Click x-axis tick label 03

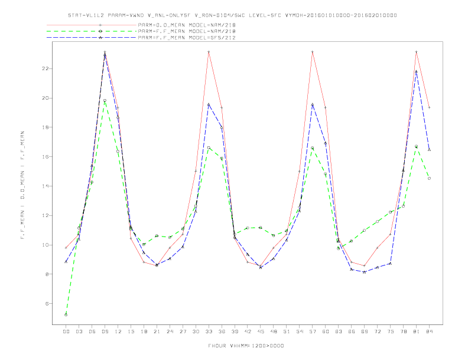click(79, 332)
